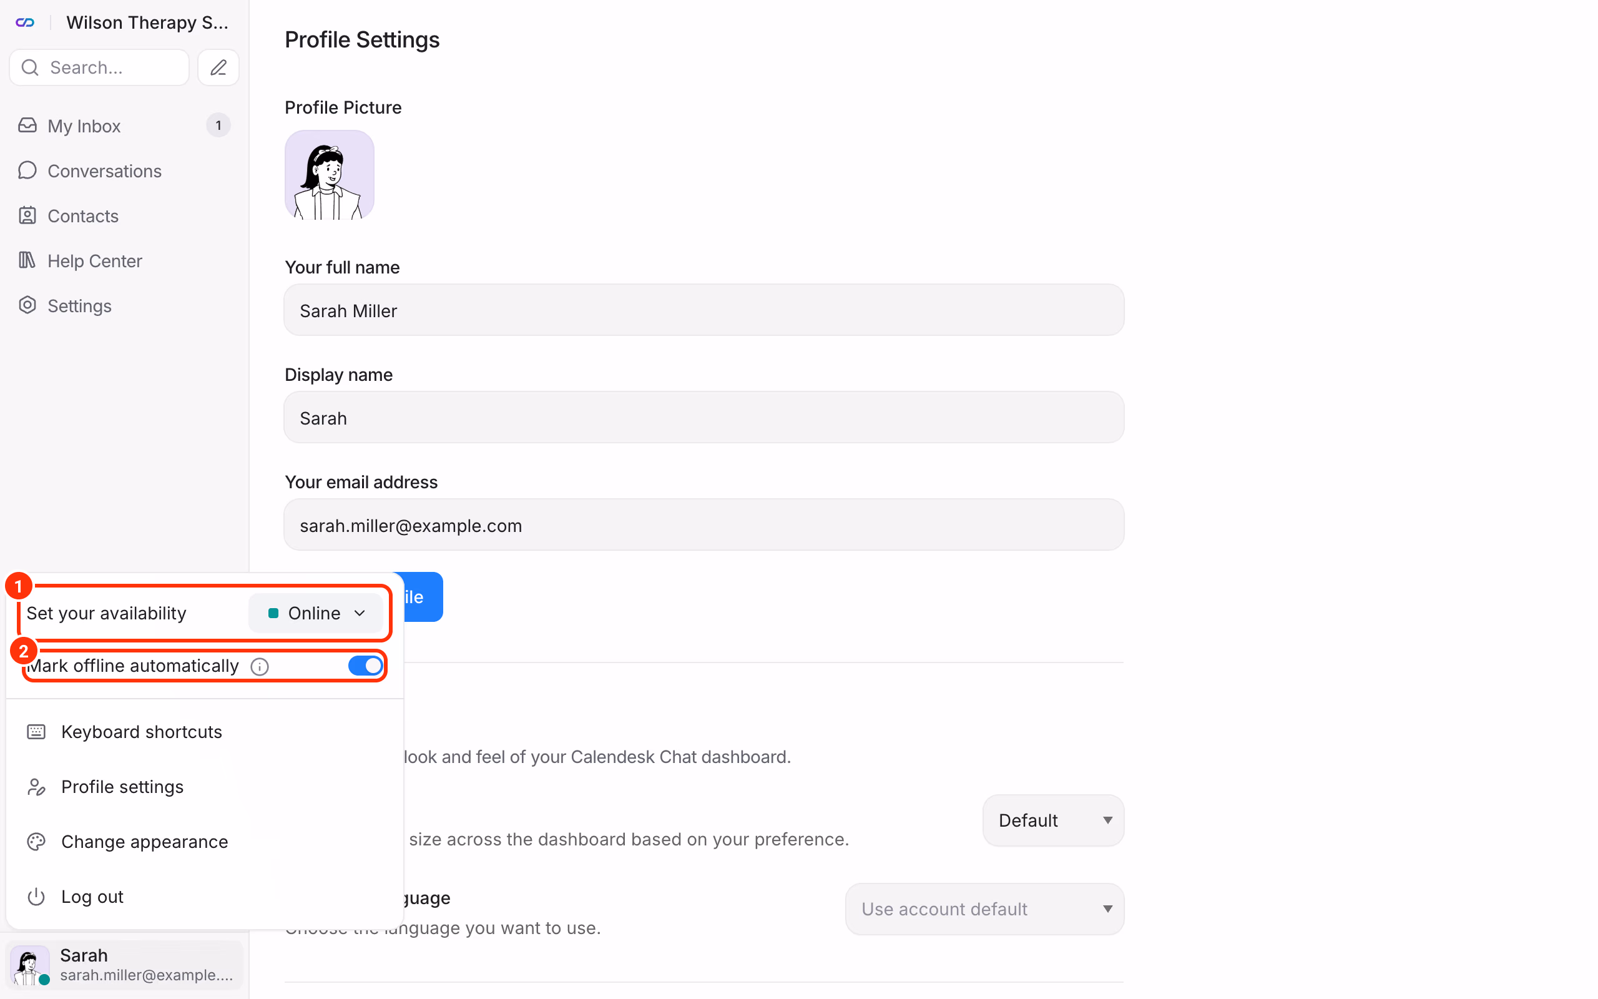Click the search magnifier icon
The width and height of the screenshot is (1598, 999).
click(x=30, y=67)
